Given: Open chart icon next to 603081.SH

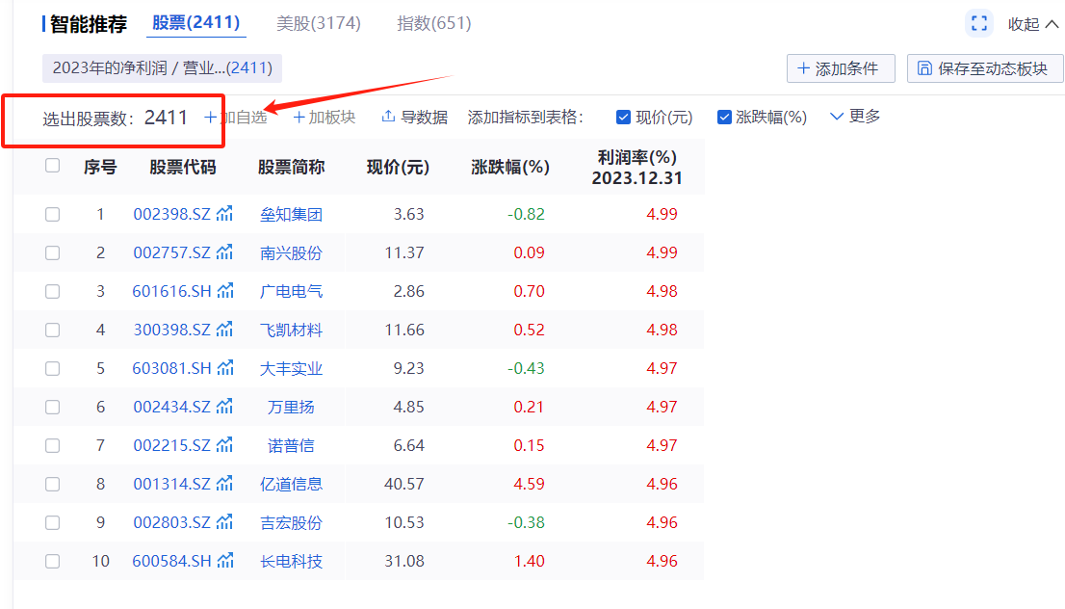Looking at the screenshot, I should click(x=225, y=368).
